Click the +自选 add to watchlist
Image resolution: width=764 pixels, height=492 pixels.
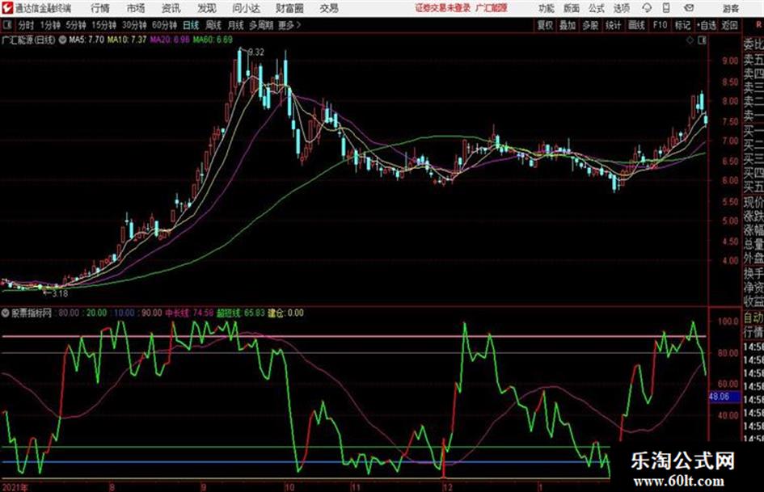707,25
